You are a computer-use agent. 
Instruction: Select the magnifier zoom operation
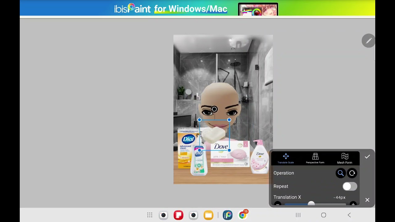tap(341, 173)
